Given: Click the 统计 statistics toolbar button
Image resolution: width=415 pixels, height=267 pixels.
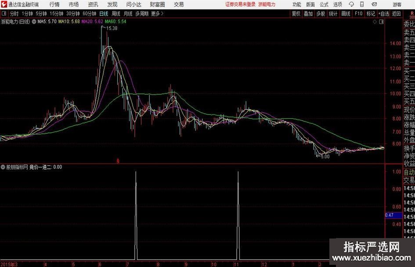Looking at the screenshot, I should [x=333, y=14].
